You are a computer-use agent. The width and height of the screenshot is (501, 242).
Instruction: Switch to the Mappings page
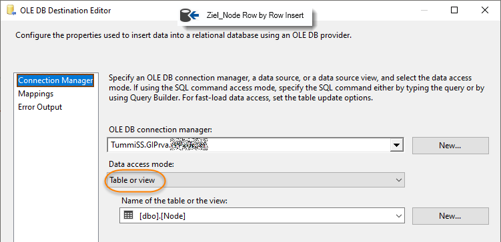(36, 94)
